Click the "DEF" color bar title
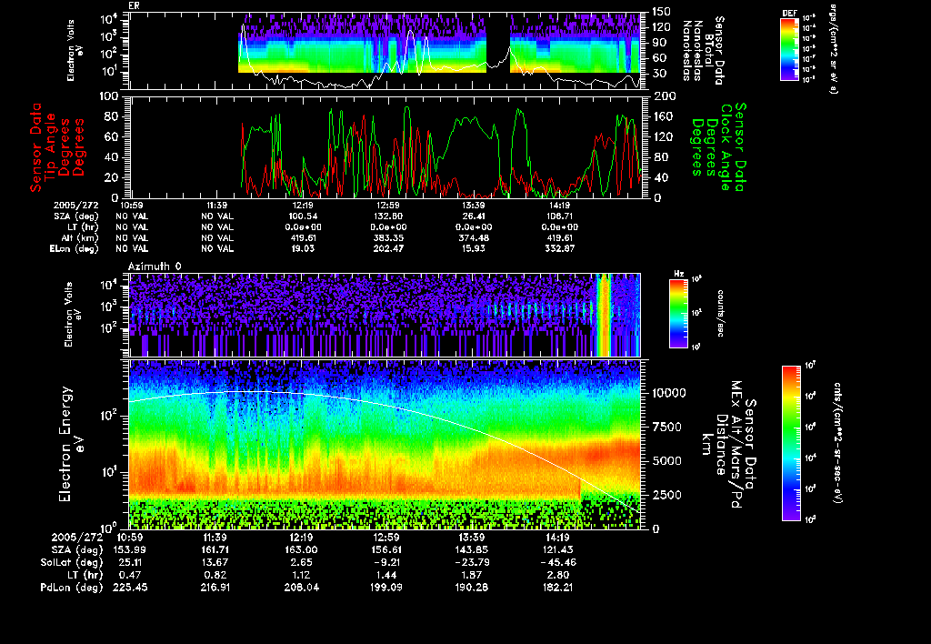 tap(789, 13)
